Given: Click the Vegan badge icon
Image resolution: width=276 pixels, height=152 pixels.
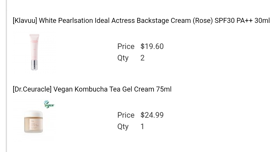Looking at the screenshot, I should 49,104.
